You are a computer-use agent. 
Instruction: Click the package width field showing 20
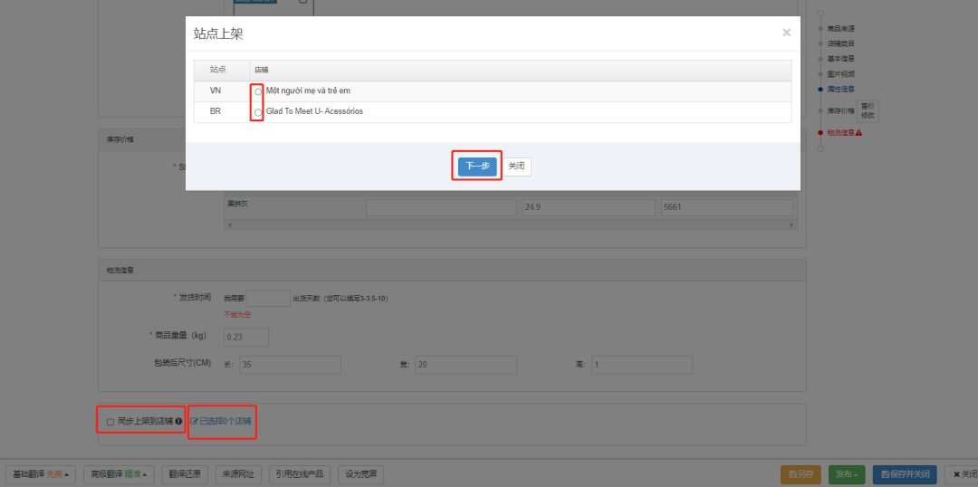466,366
